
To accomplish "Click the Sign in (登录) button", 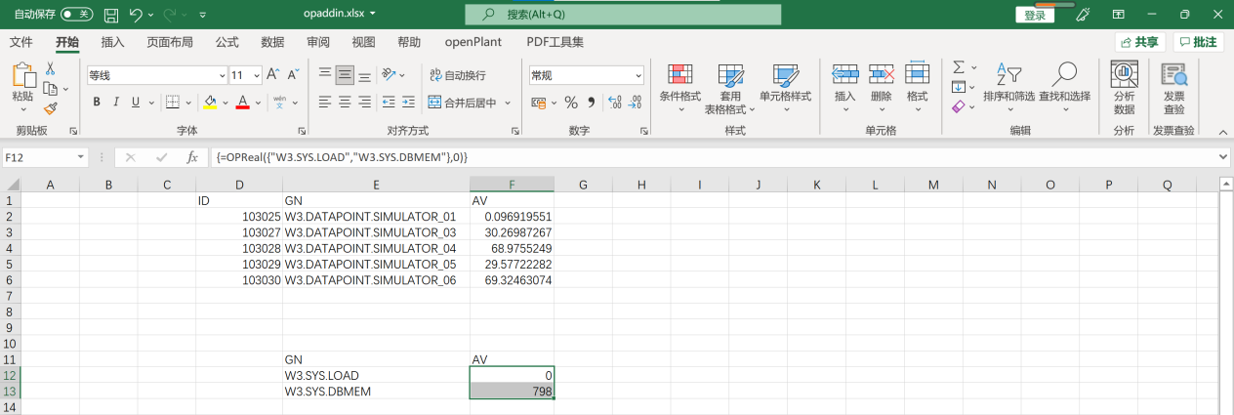I will click(x=1035, y=15).
